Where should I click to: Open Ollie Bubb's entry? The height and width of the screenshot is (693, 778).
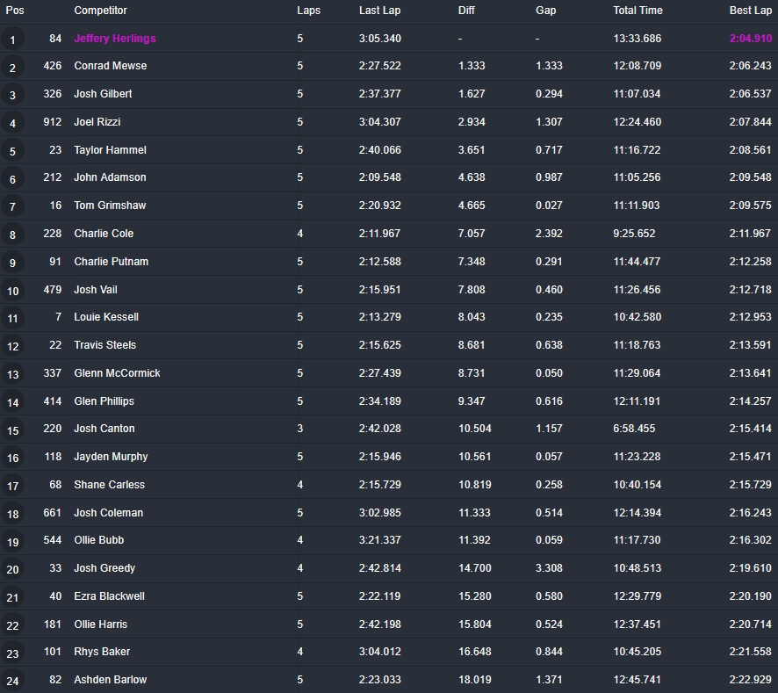click(x=97, y=540)
